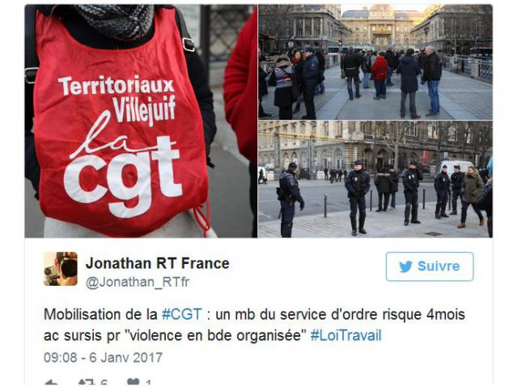
Task: Open the #CGT hashtag link
Action: coord(181,314)
